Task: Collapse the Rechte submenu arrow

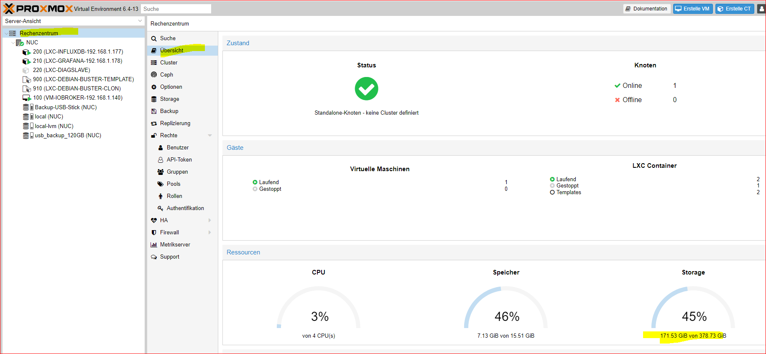Action: (x=210, y=136)
